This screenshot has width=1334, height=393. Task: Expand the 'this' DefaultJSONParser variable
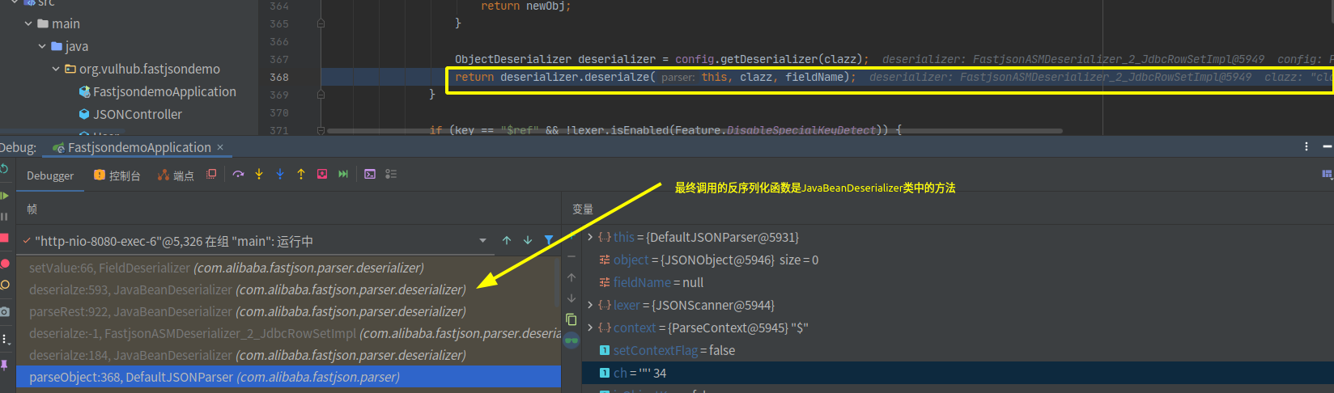click(590, 237)
